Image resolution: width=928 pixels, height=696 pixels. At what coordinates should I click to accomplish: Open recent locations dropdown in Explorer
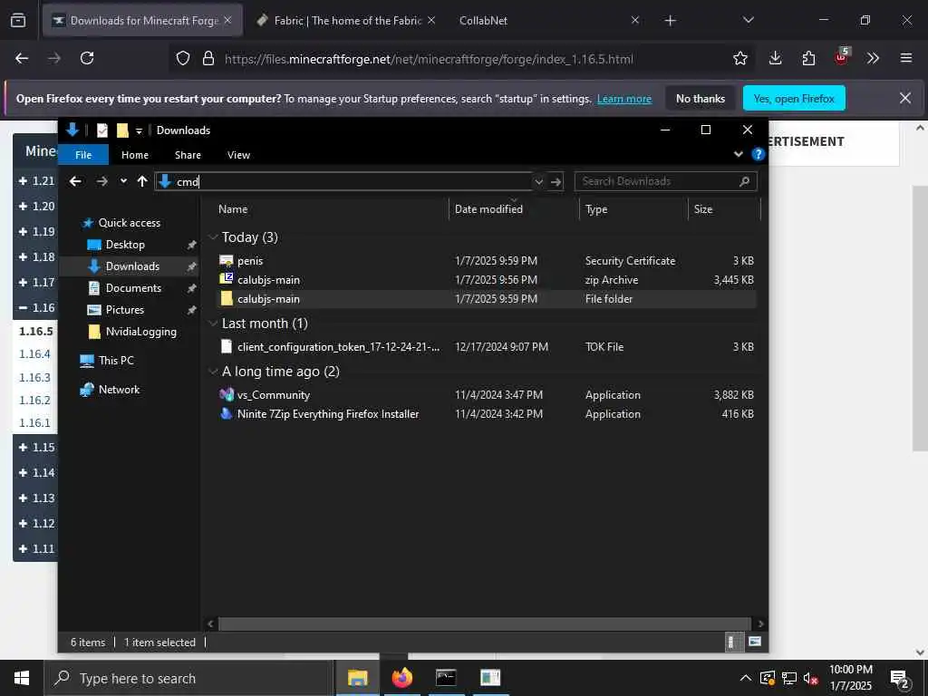pos(123,181)
